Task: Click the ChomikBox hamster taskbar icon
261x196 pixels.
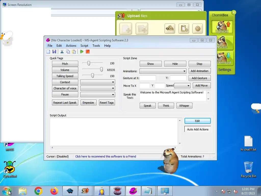Action: (x=85, y=191)
